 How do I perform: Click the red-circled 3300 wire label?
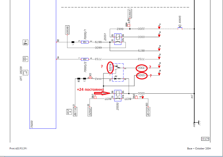coord(142,68)
